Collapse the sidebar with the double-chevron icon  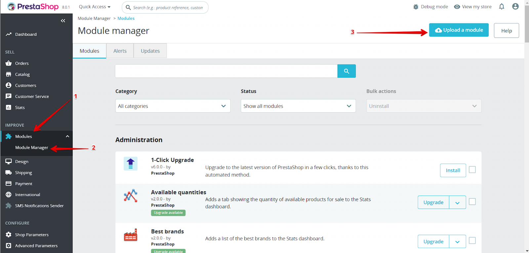[x=63, y=21]
